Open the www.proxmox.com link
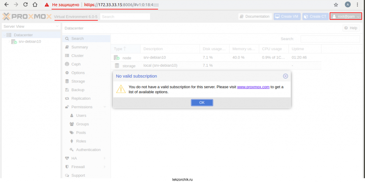This screenshot has height=182, width=365. (x=253, y=87)
